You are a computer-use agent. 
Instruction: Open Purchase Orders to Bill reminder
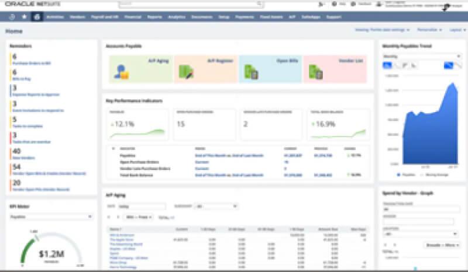click(x=32, y=63)
